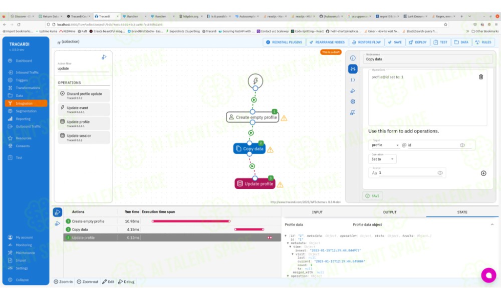Open the Reporting section
This screenshot has width=501, height=300.
[x=23, y=118]
